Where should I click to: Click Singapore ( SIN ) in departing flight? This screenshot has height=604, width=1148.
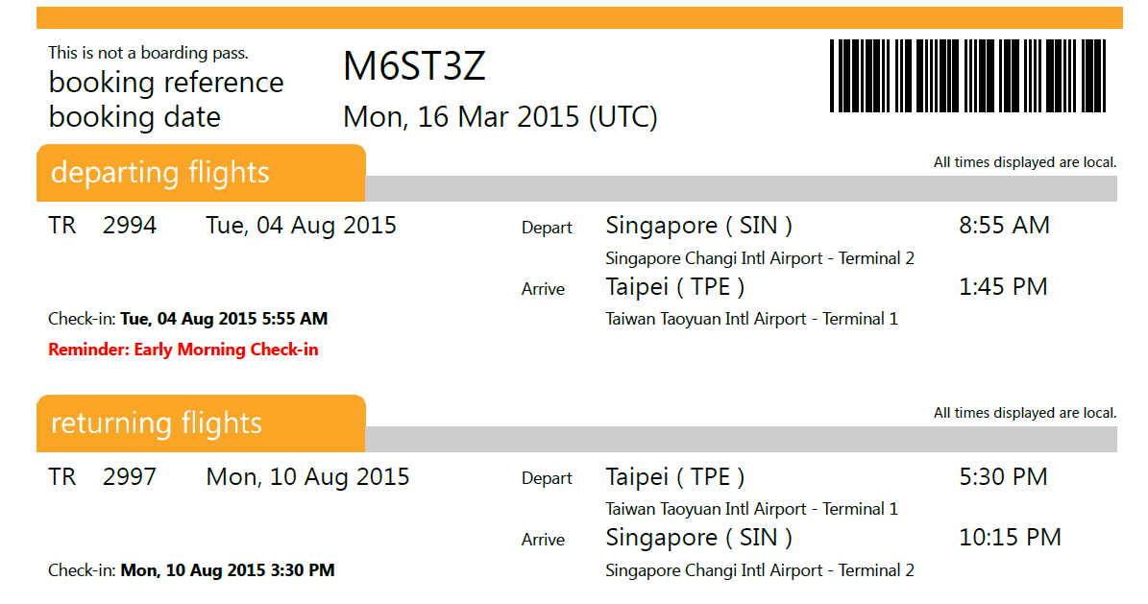click(698, 226)
